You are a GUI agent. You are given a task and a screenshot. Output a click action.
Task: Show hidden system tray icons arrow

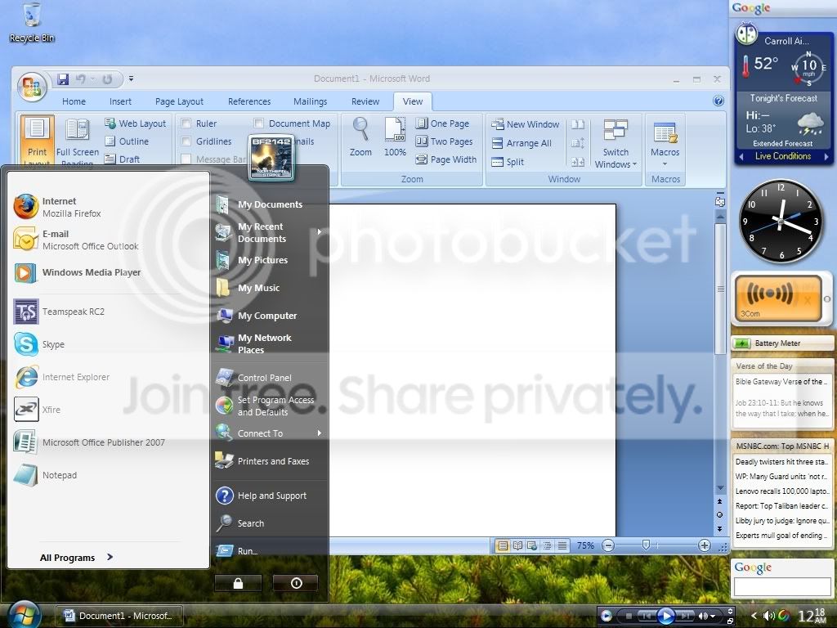tap(753, 616)
